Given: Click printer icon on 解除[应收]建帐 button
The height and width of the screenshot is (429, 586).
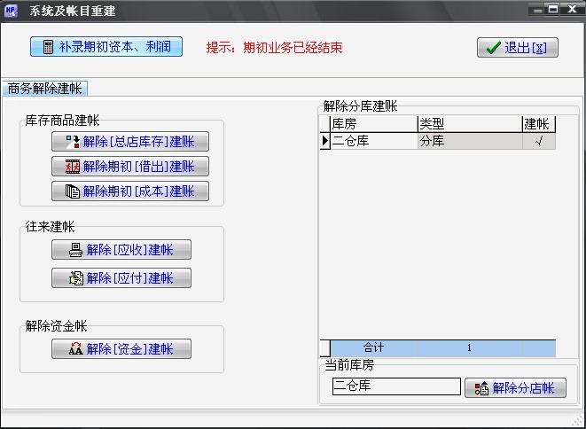Looking at the screenshot, I should point(76,250).
